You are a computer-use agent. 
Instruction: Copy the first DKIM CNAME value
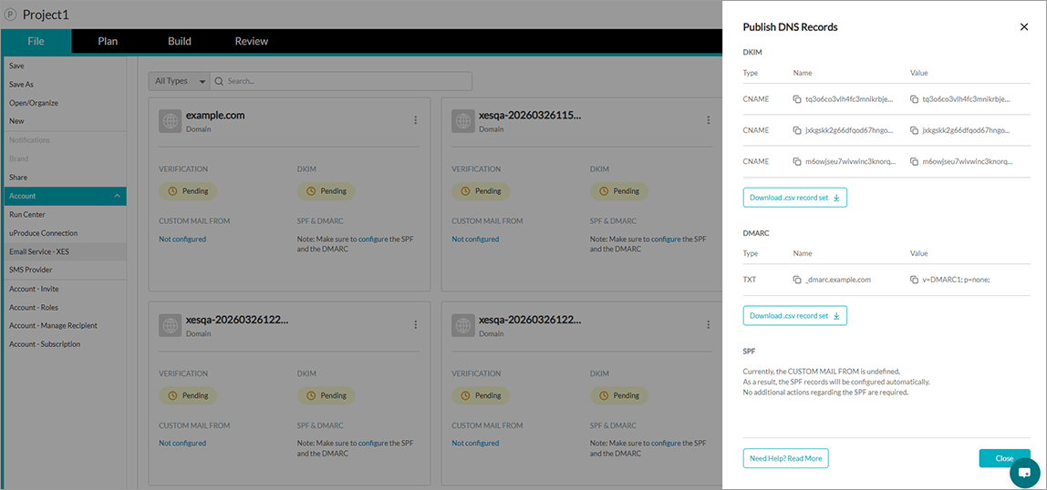(914, 99)
